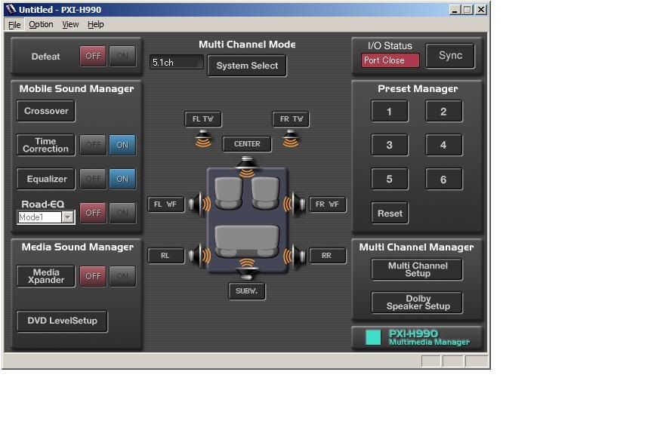The image size is (648, 430).
Task: Turn Defeat ON
Action: (x=122, y=56)
